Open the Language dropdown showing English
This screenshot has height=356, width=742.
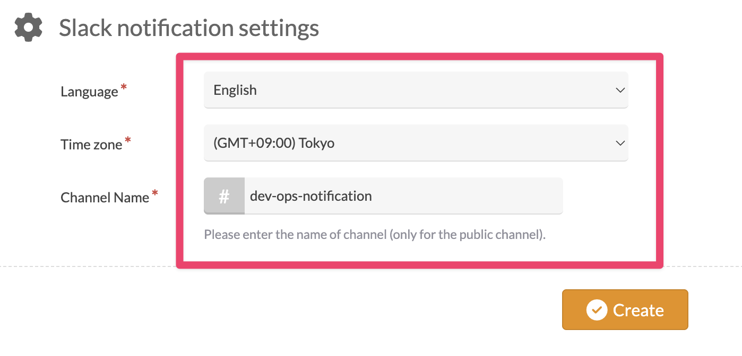pyautogui.click(x=416, y=90)
